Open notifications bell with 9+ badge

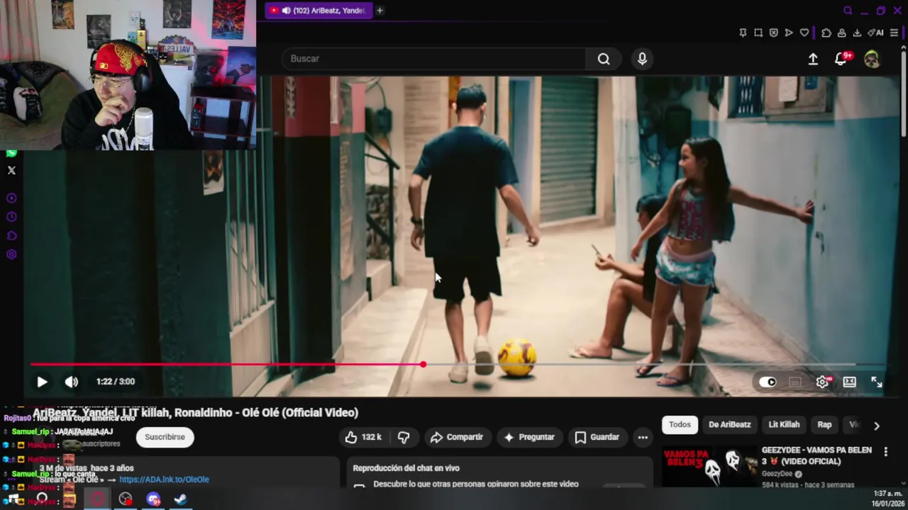(841, 59)
